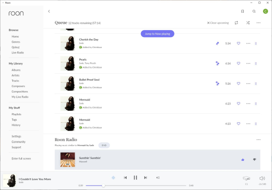Favorite Bullet Proof Soul with heart

coord(238,84)
